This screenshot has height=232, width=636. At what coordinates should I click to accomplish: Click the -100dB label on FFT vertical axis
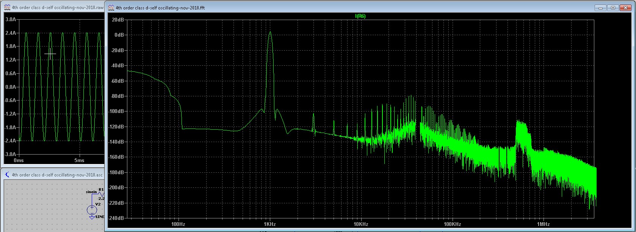click(x=116, y=111)
